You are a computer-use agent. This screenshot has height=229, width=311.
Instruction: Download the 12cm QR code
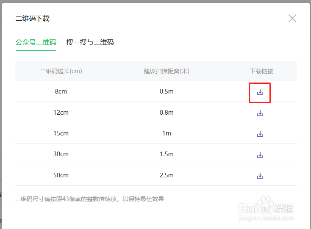[x=260, y=113]
